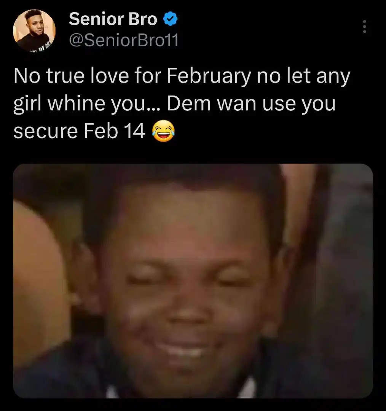Click the word February in tweet
This screenshot has height=411, width=386.
tap(209, 76)
